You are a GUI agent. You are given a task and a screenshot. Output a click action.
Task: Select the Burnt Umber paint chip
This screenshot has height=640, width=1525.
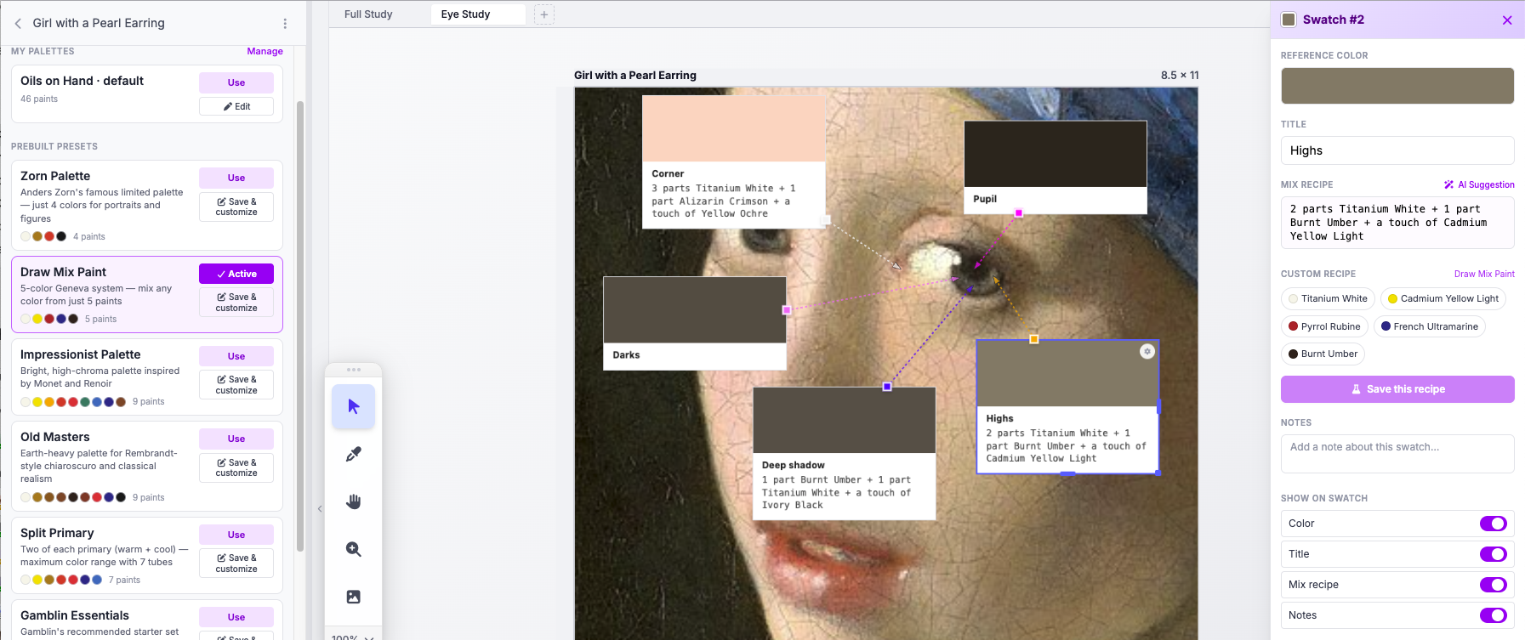(1323, 354)
